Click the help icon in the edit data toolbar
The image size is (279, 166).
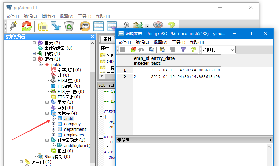coord(193,50)
